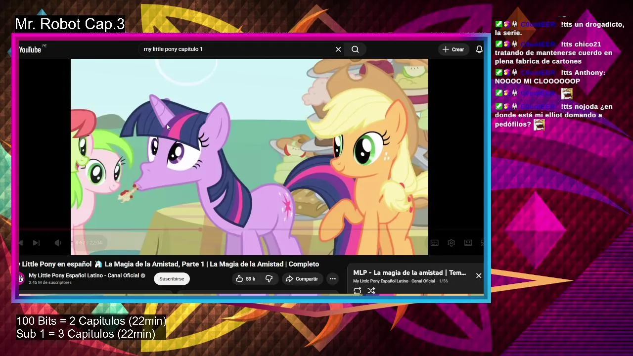Viewport: 633px width, 356px height.
Task: Click the chat message 'NOOOO MI CLOOOOOOP'
Action: (550, 77)
